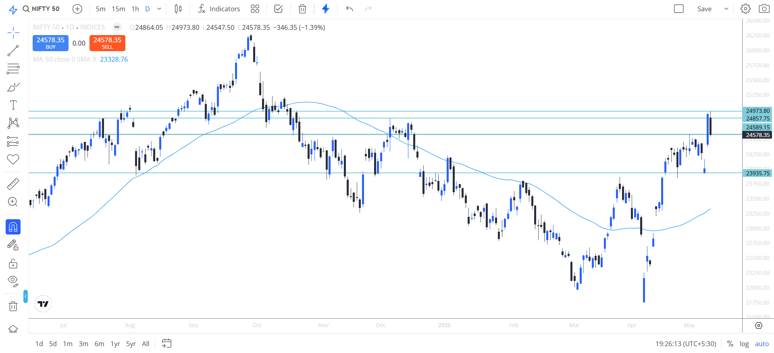Undo the last chart action

click(350, 9)
